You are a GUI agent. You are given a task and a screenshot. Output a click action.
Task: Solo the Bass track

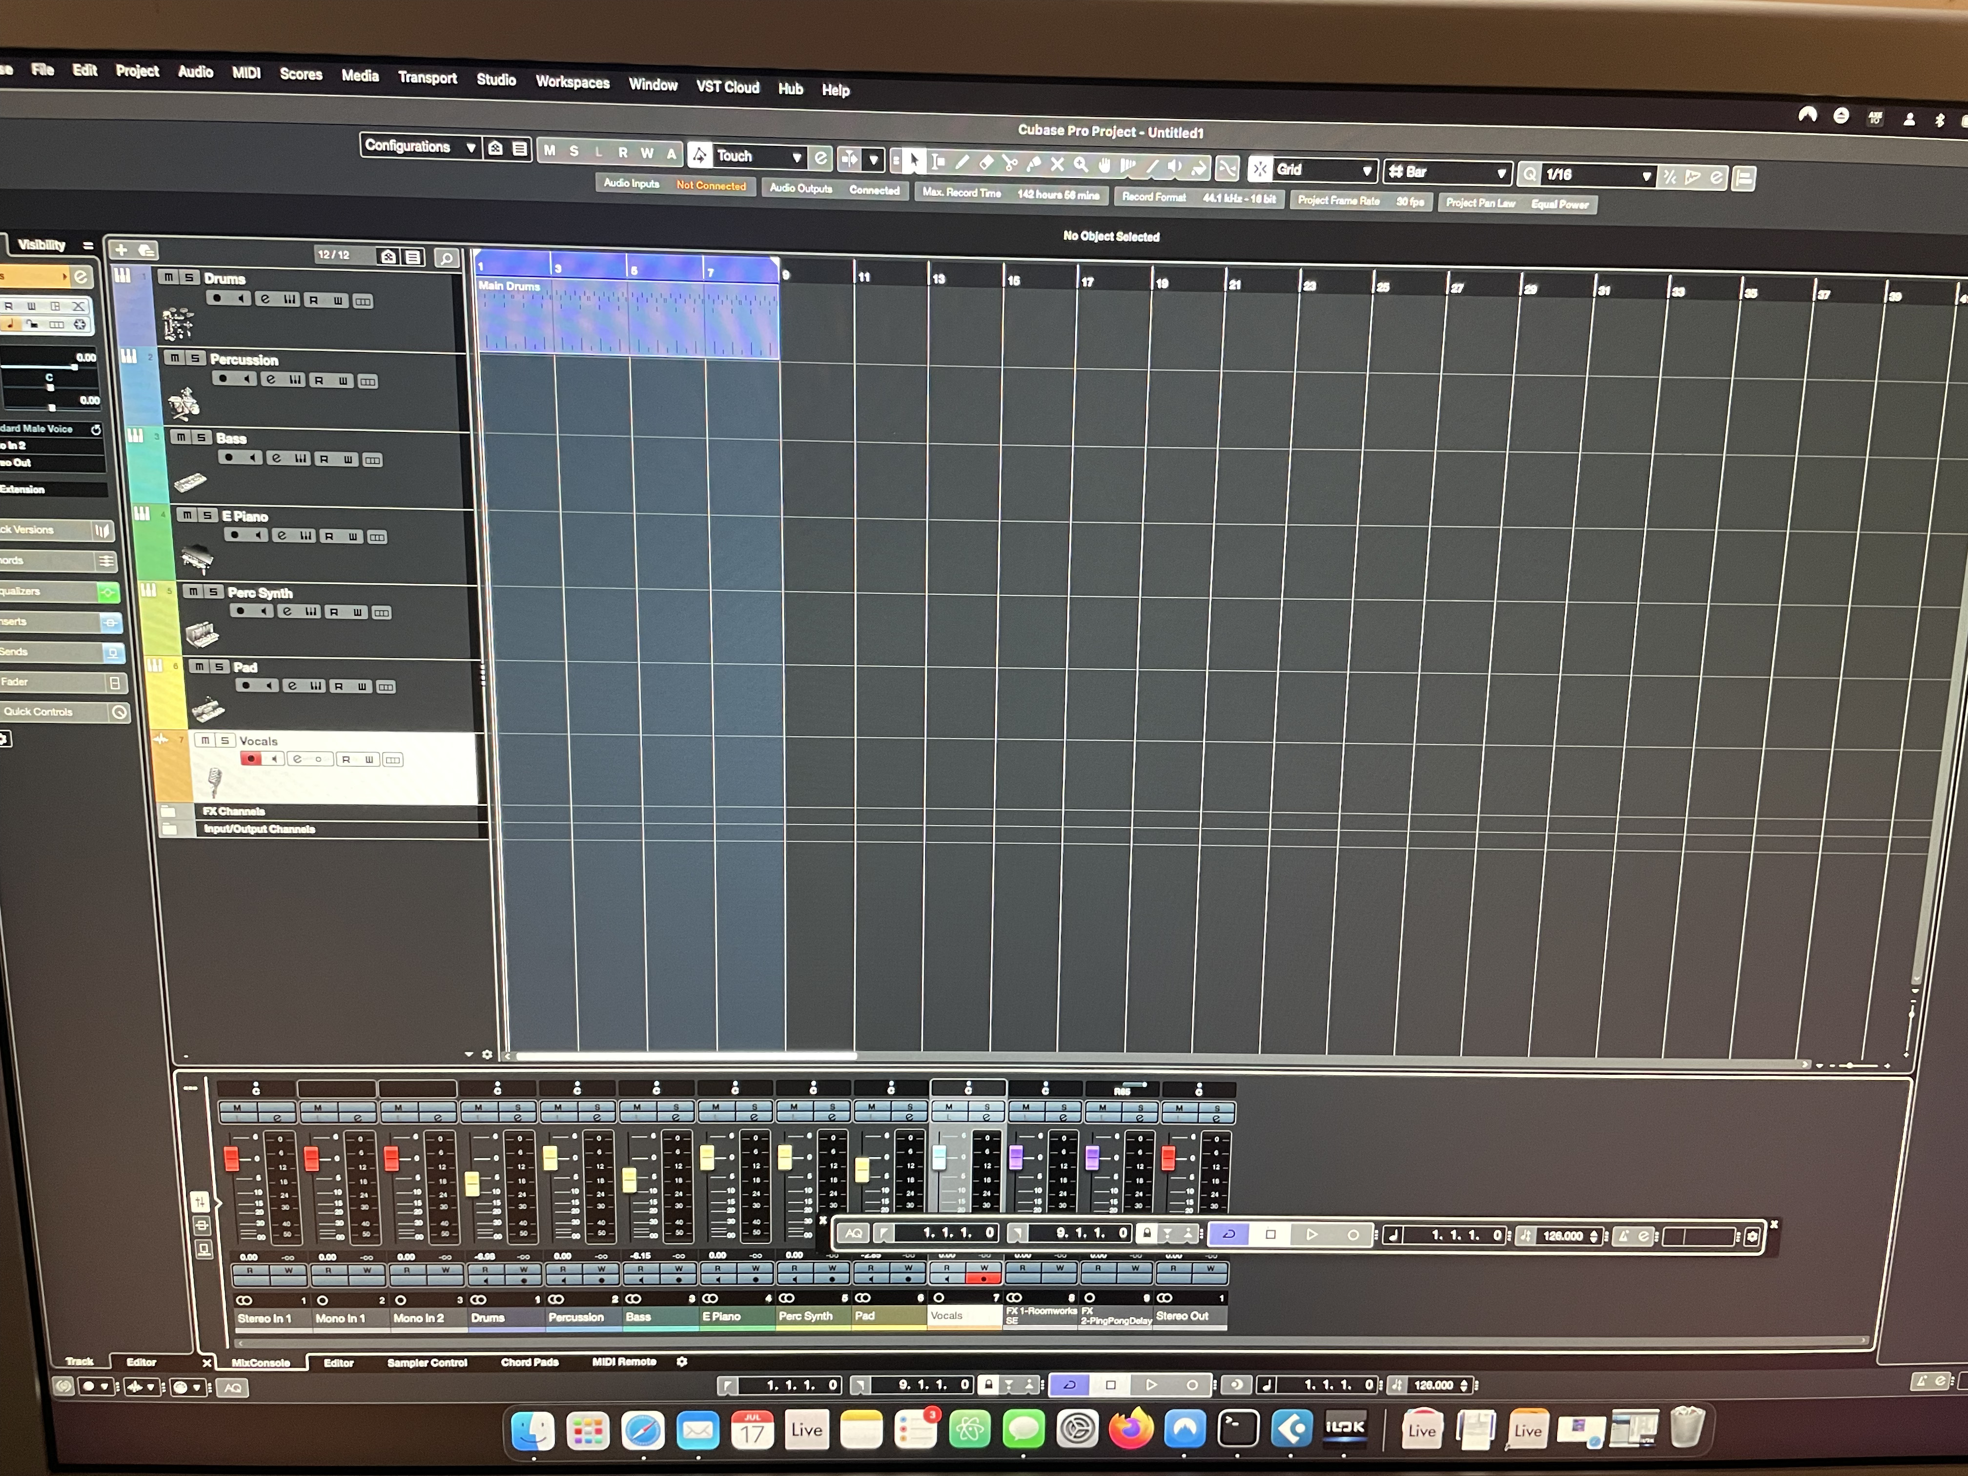pos(202,438)
